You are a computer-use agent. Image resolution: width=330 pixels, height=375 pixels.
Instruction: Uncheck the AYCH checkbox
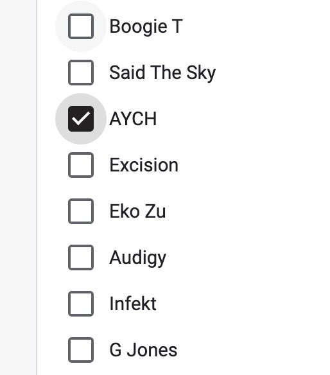click(x=81, y=119)
